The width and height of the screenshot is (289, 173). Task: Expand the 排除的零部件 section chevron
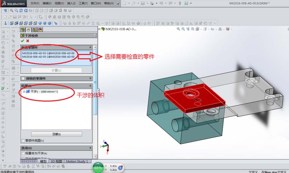tap(90, 79)
